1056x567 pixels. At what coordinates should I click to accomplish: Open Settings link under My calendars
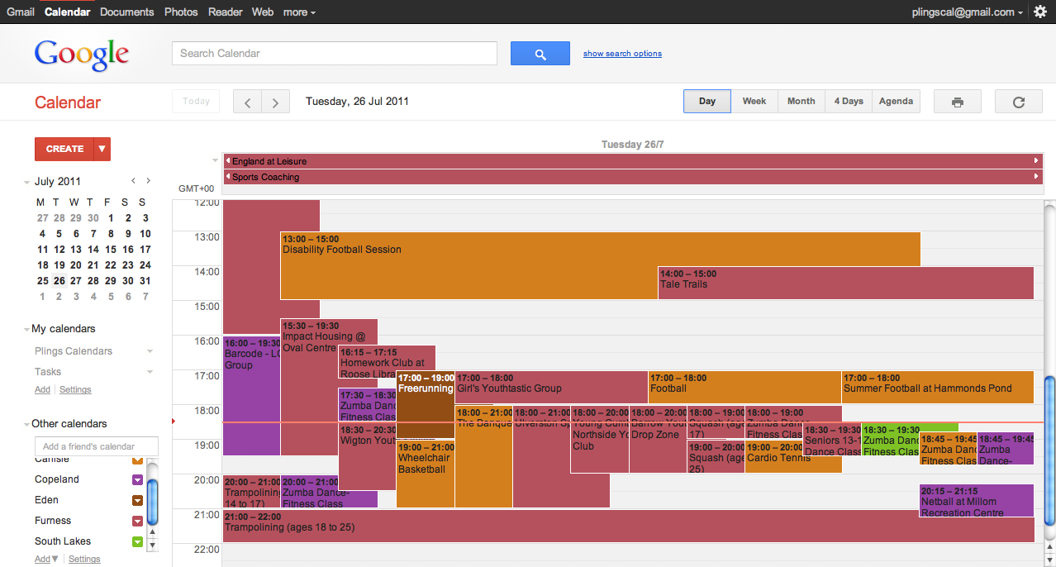pos(75,390)
